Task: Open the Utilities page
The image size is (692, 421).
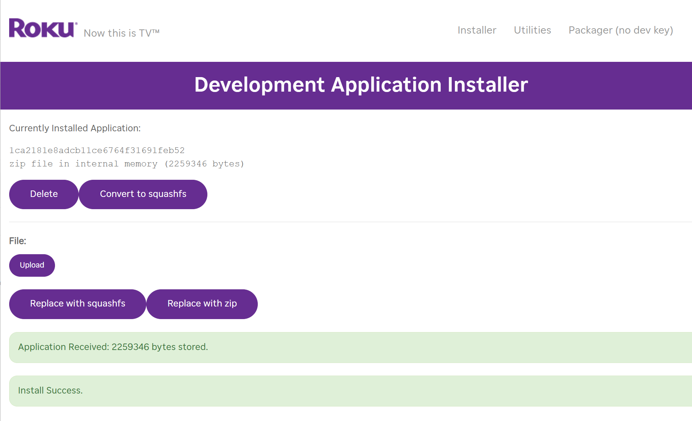Action: tap(532, 30)
